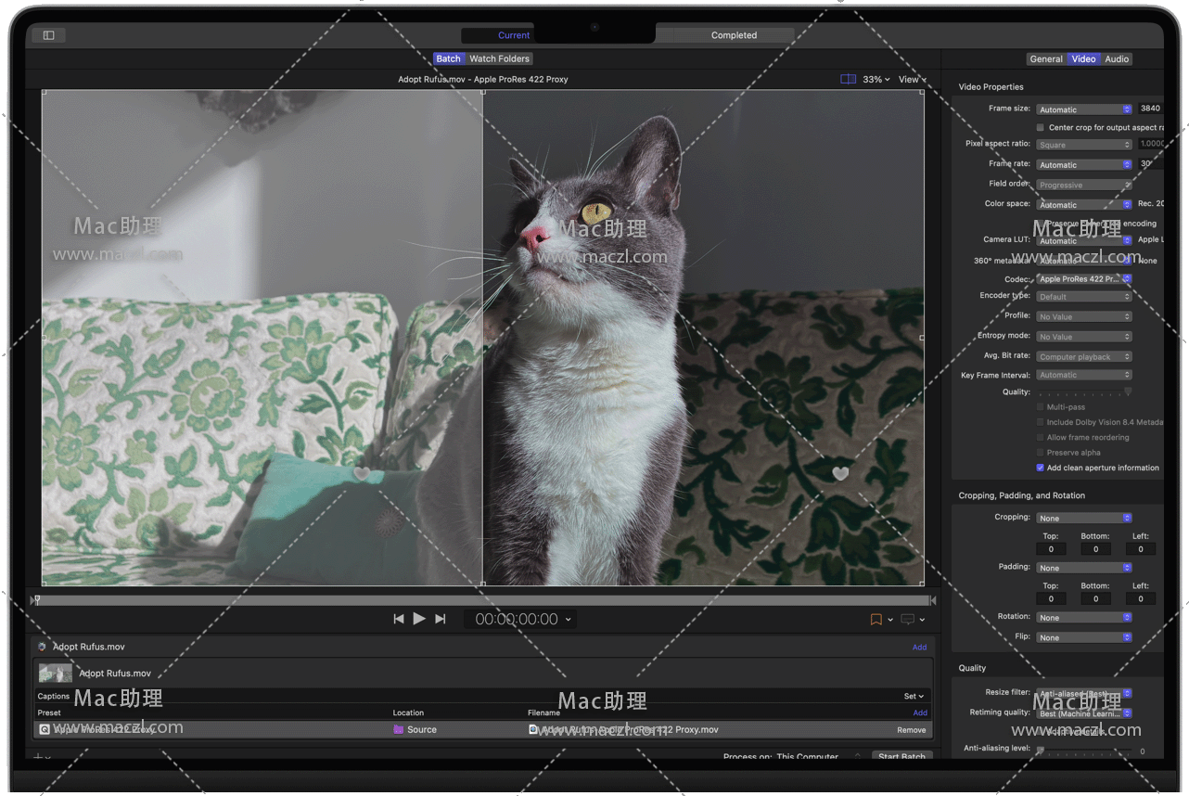Click the orange marker bookmark icon
This screenshot has height=796, width=1189.
tap(876, 620)
